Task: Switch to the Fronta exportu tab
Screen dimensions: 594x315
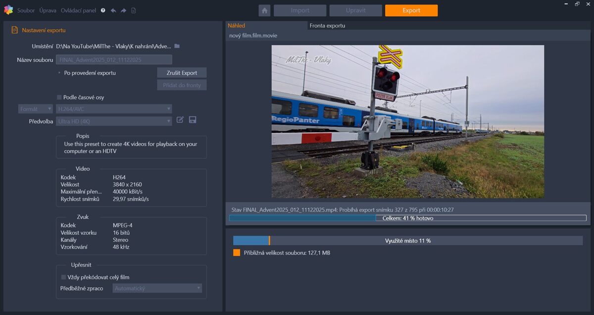Action: point(327,25)
